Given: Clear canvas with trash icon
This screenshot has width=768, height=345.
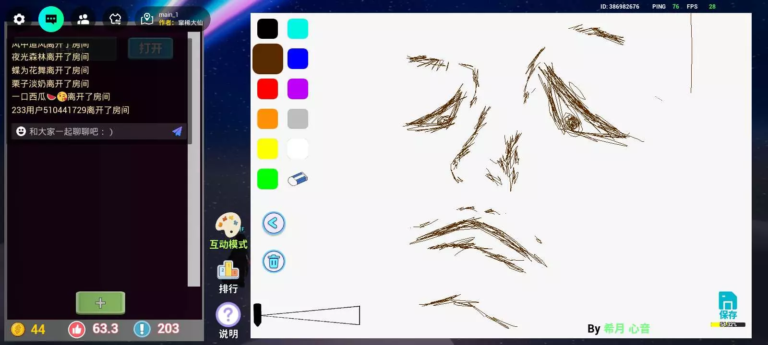Looking at the screenshot, I should (274, 262).
